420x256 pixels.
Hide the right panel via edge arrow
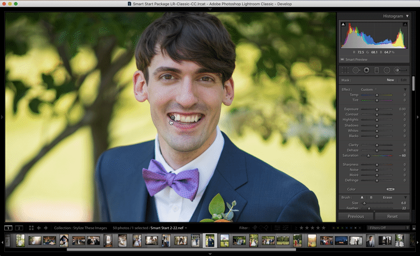coord(417,117)
